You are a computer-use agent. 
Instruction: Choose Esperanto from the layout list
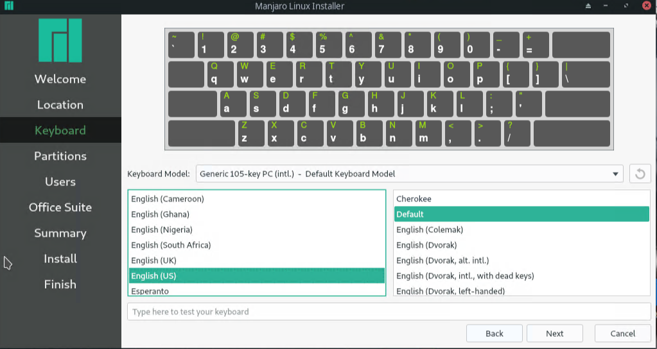[150, 291]
